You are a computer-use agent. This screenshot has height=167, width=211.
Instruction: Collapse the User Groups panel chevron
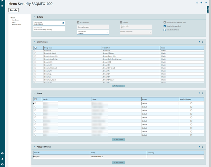point(34,42)
